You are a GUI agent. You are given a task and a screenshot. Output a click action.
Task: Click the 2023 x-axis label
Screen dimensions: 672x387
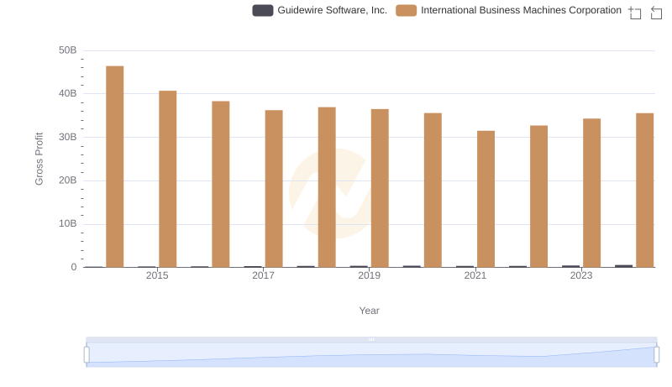[x=581, y=275]
